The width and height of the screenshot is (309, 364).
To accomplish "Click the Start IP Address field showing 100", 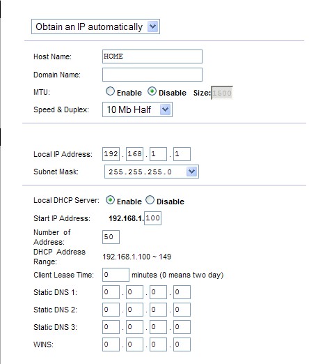I will pos(152,218).
